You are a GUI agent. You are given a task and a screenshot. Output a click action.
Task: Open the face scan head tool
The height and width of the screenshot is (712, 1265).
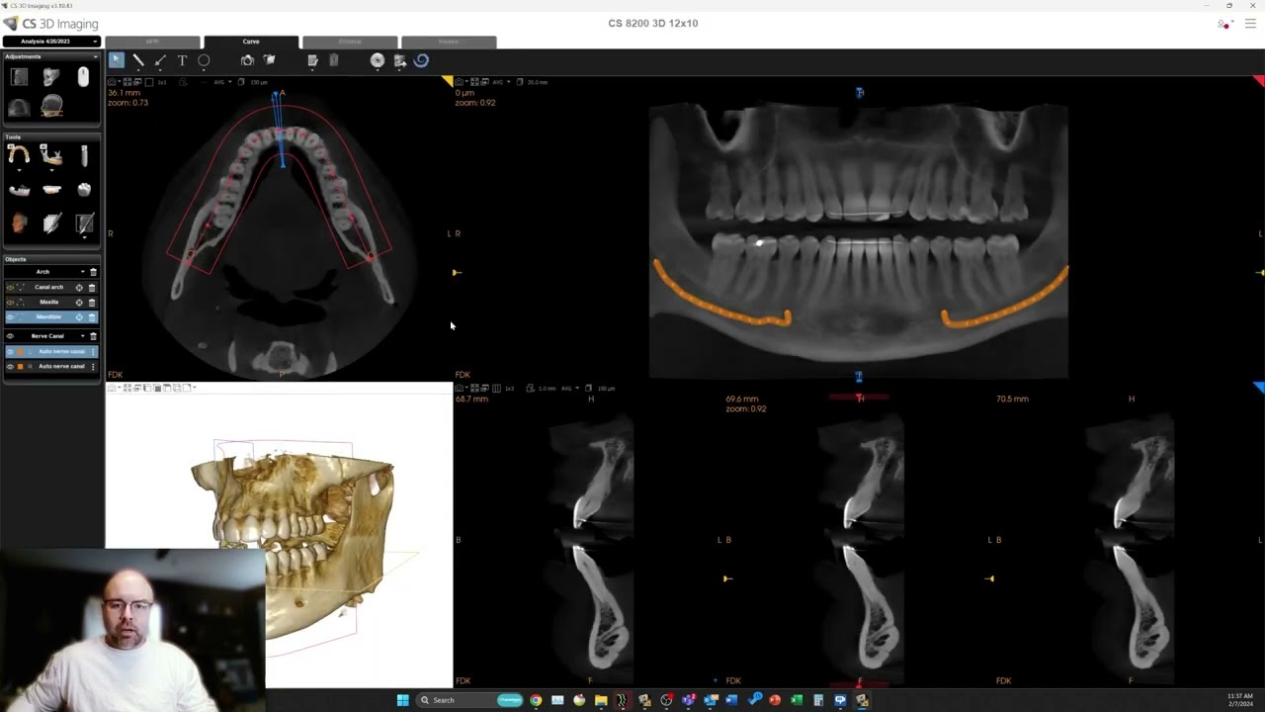coord(19,222)
